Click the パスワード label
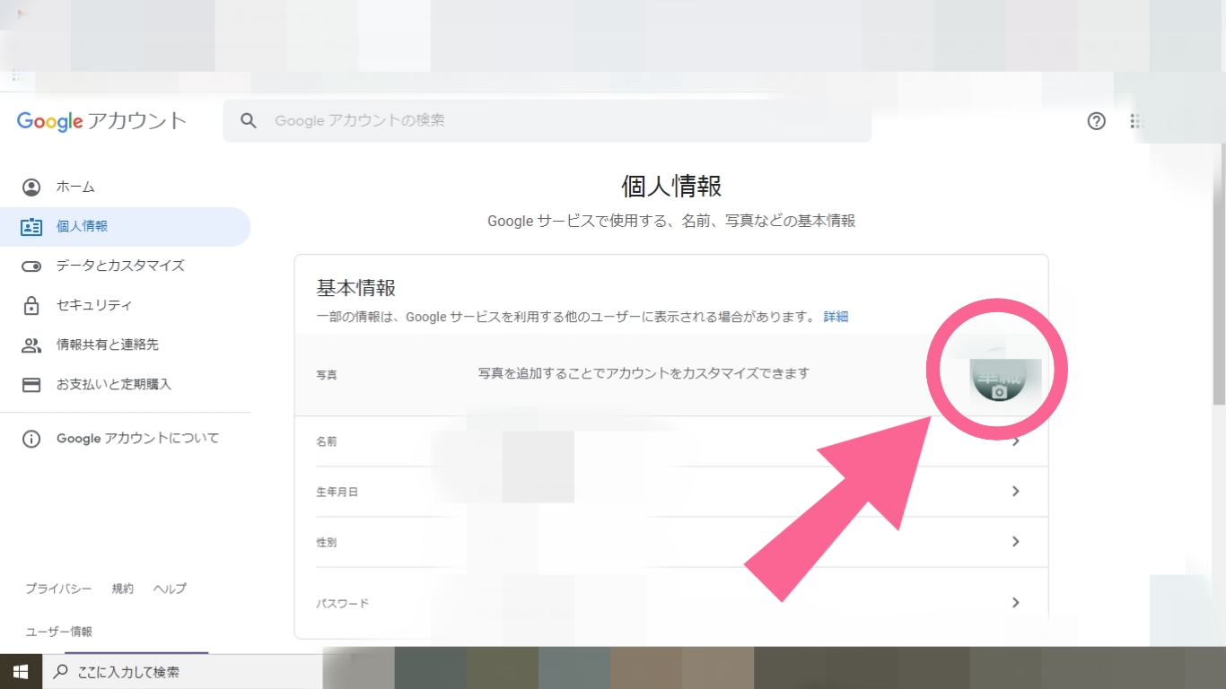 (x=343, y=604)
